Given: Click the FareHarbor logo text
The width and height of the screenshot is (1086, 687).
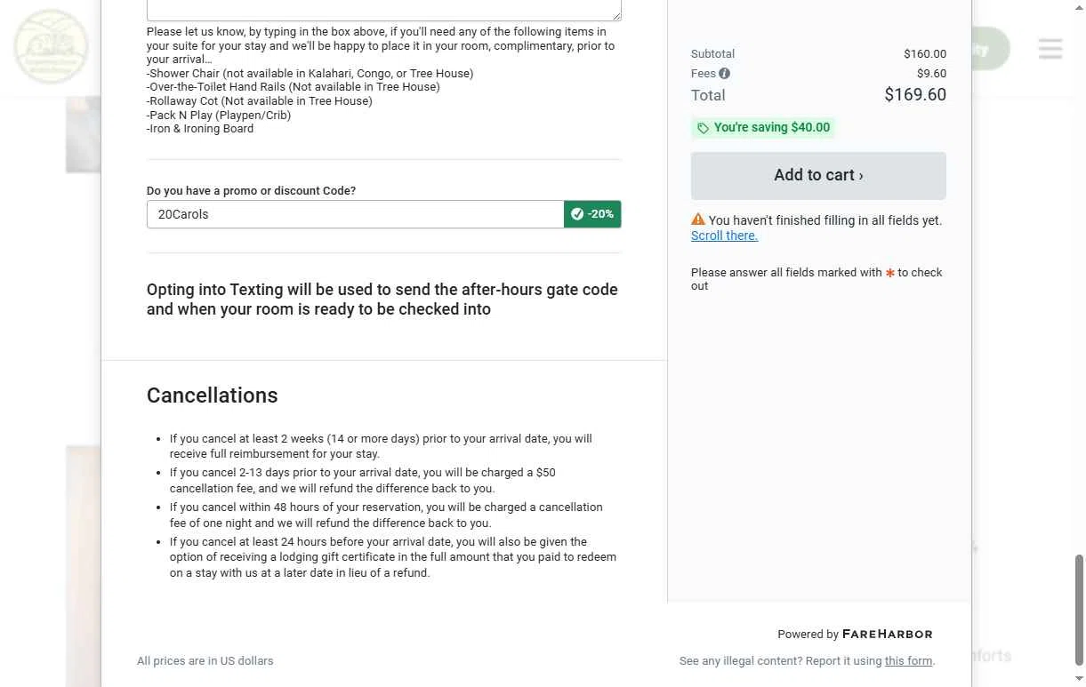Looking at the screenshot, I should tap(887, 635).
